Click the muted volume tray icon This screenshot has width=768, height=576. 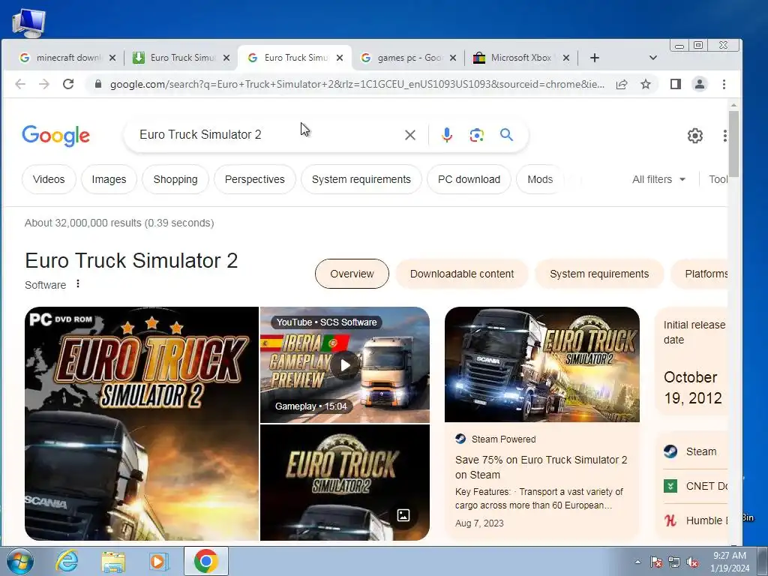tap(692, 562)
